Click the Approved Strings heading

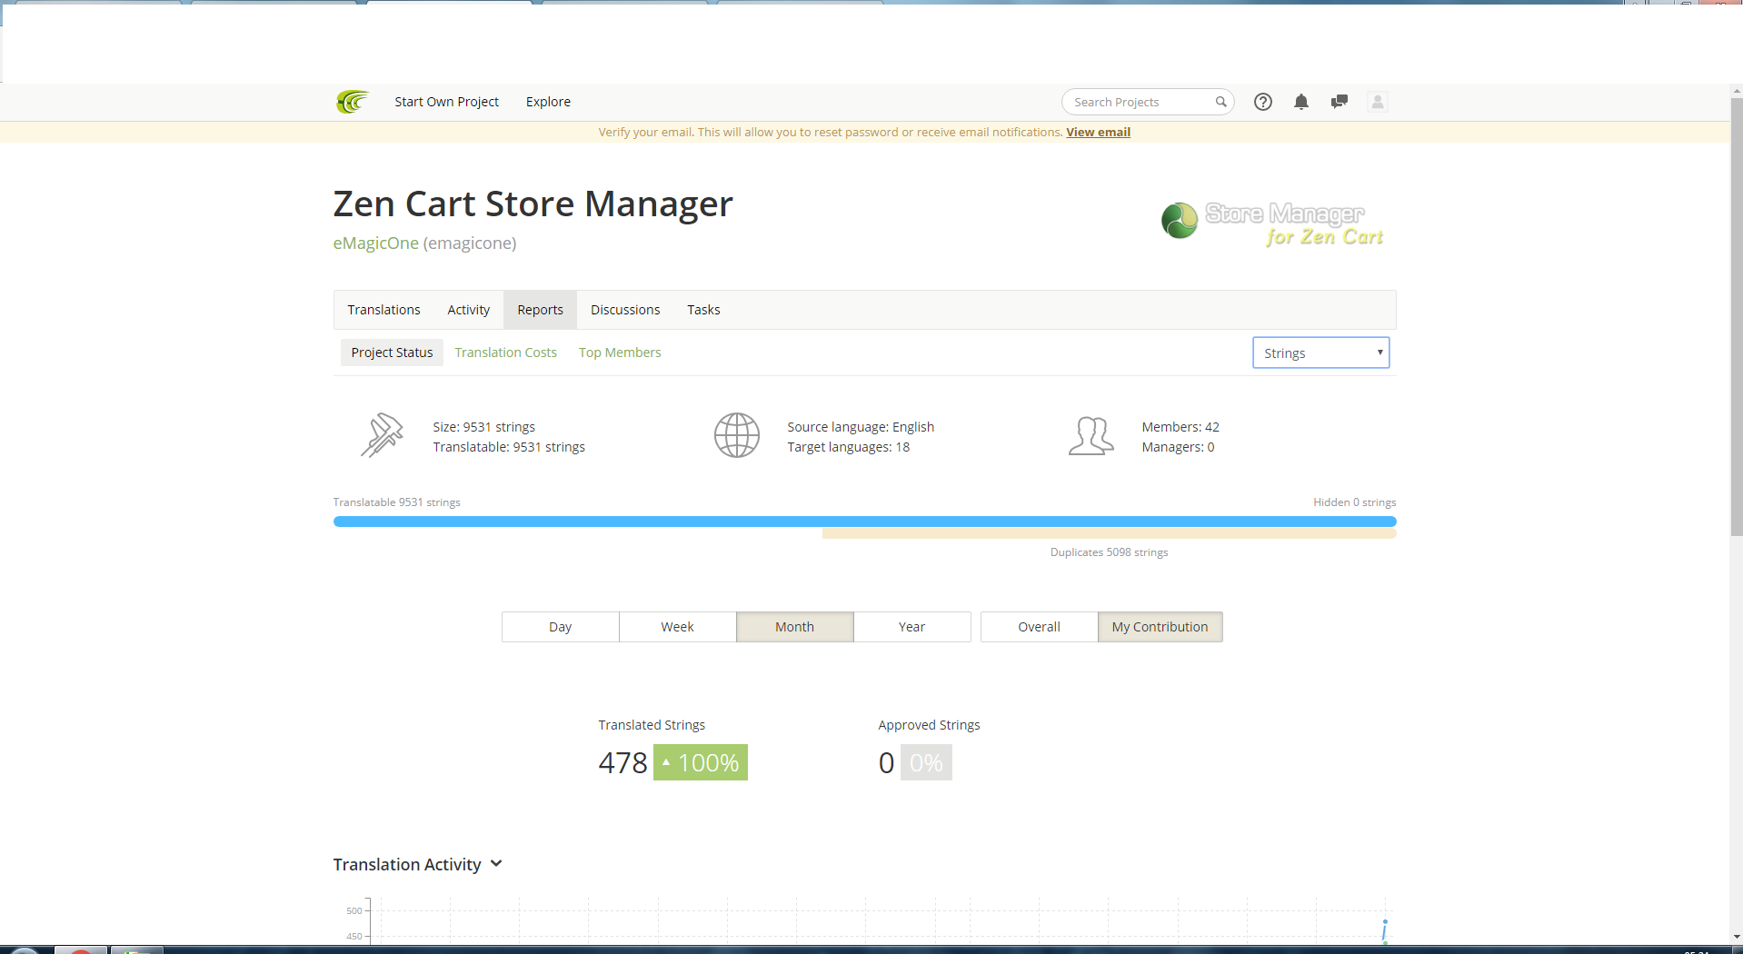tap(929, 725)
